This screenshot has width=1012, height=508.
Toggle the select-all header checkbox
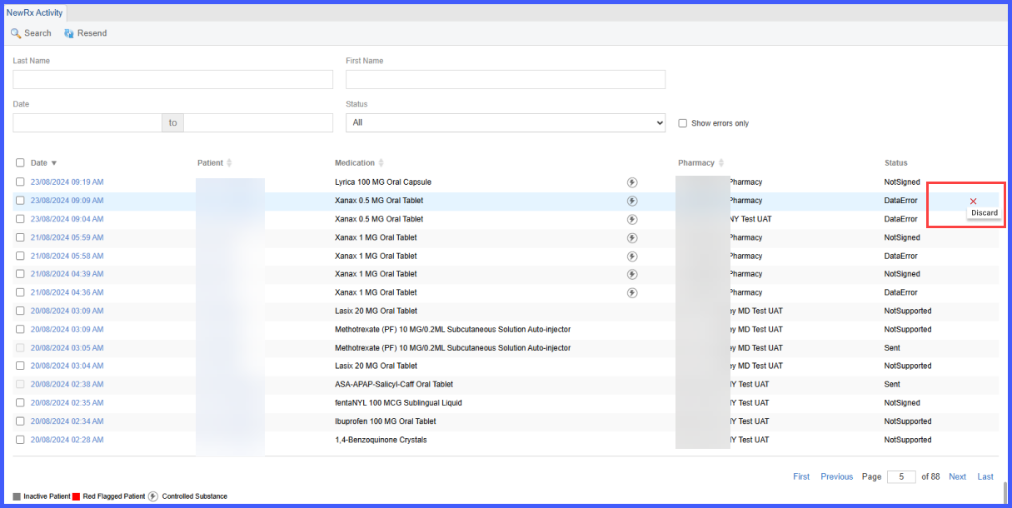pyautogui.click(x=20, y=163)
